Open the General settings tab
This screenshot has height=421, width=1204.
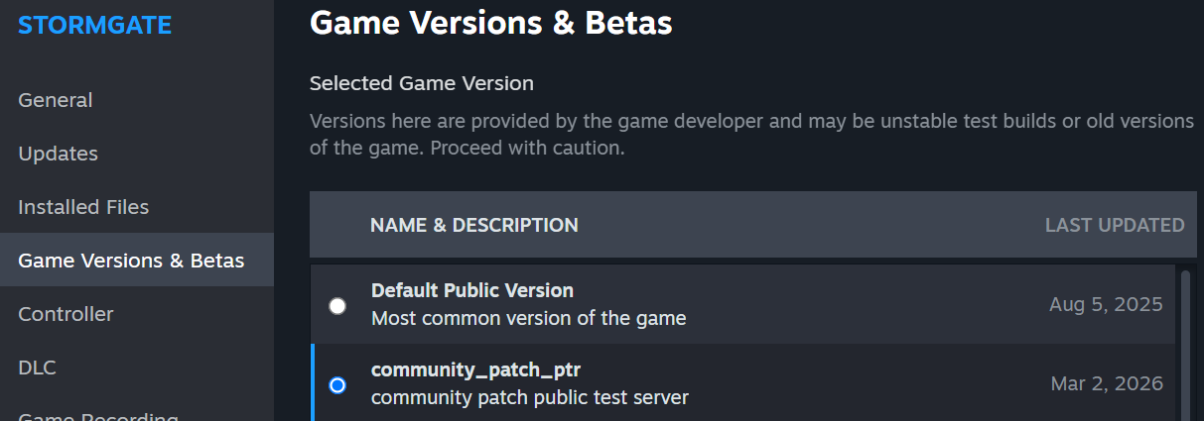point(56,100)
